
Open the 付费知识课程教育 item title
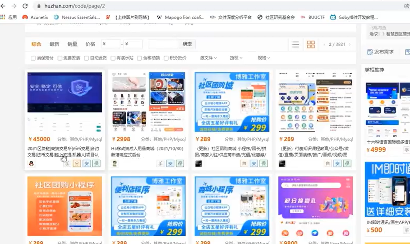[x=314, y=152]
